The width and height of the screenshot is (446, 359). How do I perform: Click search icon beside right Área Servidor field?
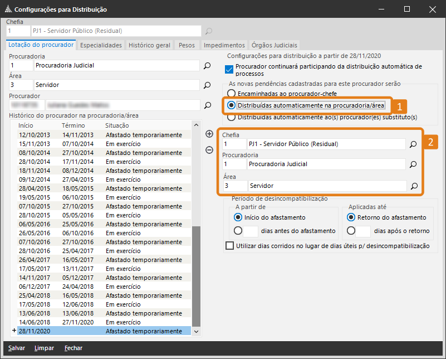pos(413,186)
